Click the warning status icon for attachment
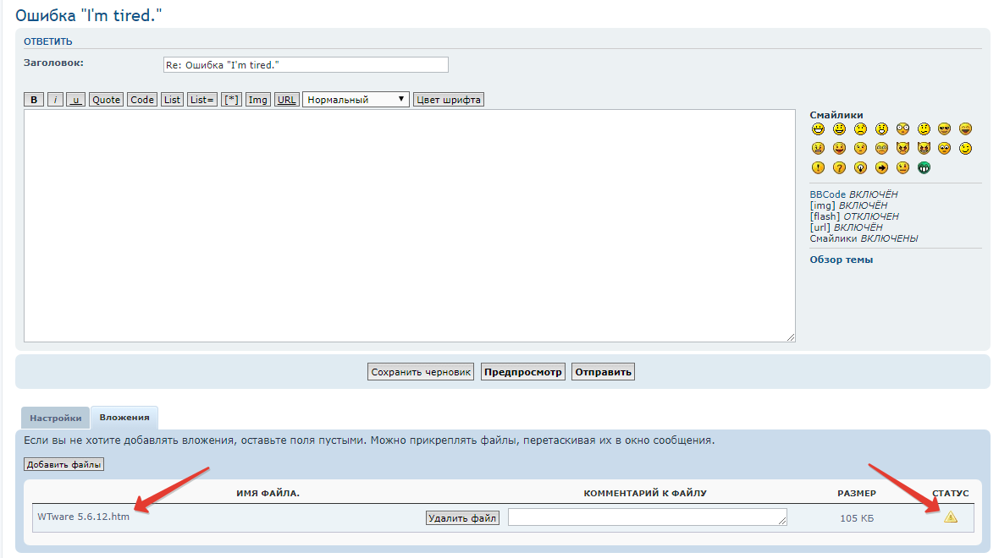Screen dimensions: 999x558 pyautogui.click(x=950, y=517)
